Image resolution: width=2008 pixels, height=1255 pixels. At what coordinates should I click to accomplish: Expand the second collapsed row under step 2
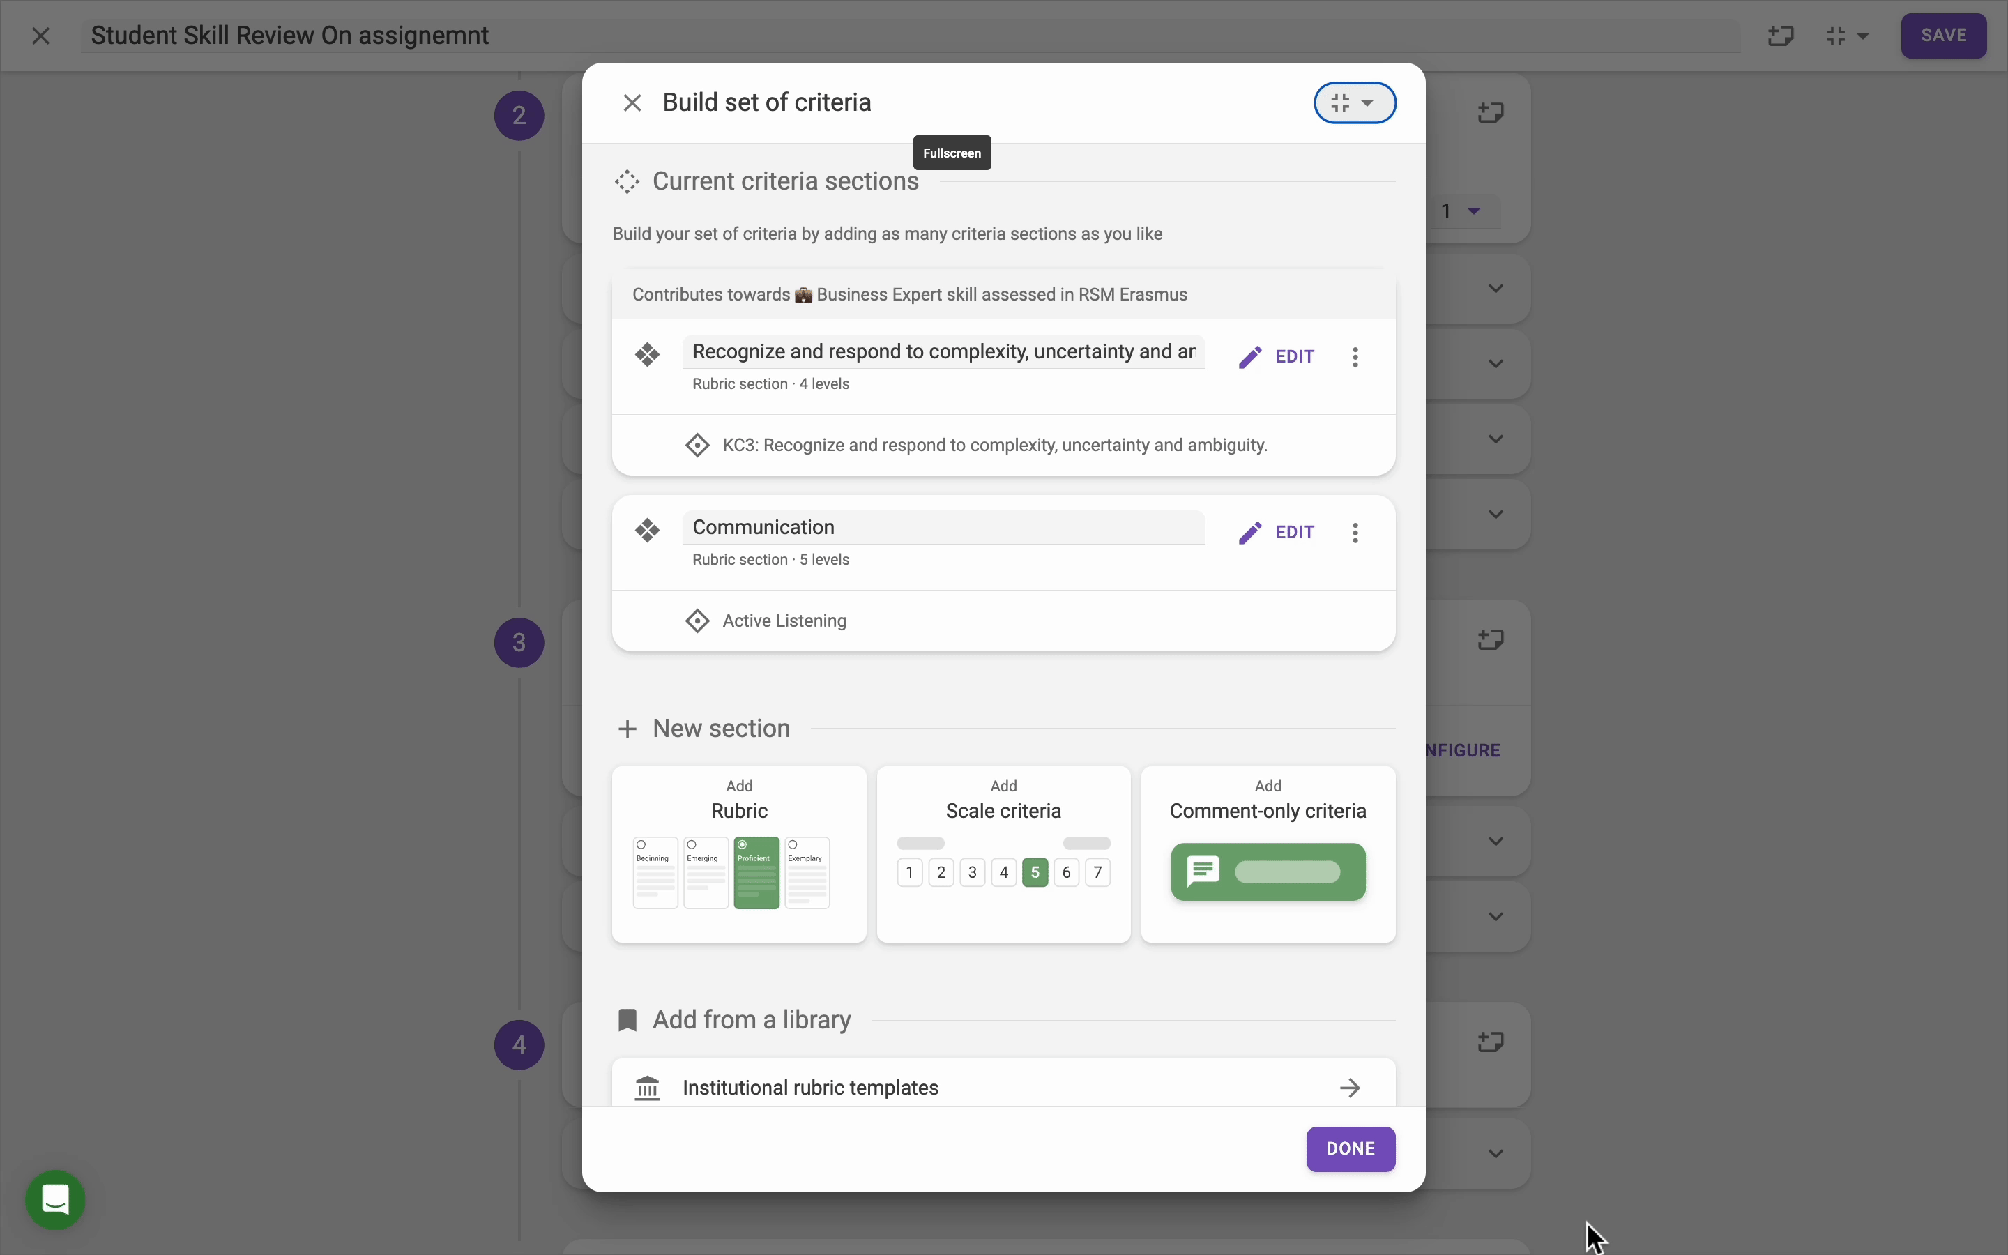click(x=1496, y=363)
